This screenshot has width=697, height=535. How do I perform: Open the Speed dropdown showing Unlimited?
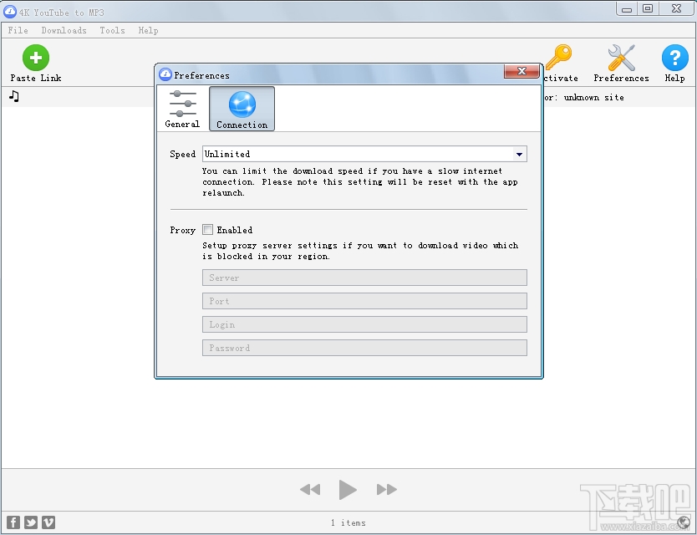tap(364, 154)
